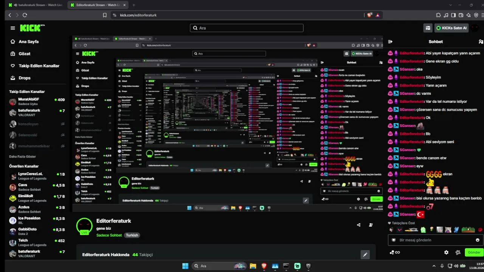Open chat settings gear icon
Image resolution: width=484 pixels, height=272 pixels.
tap(446, 252)
